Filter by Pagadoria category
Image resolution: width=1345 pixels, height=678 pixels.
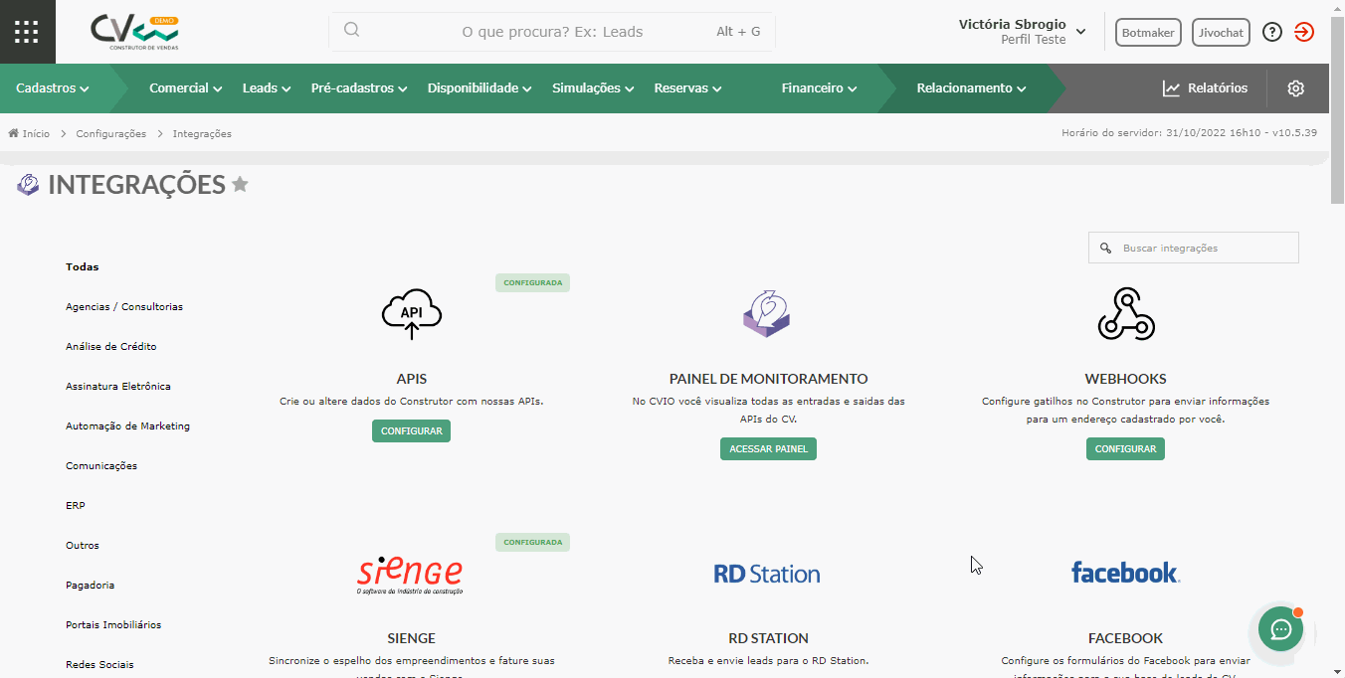pos(91,585)
